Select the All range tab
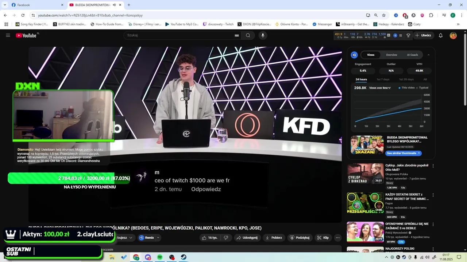Screen dimensions: 467x262 tap(425, 79)
